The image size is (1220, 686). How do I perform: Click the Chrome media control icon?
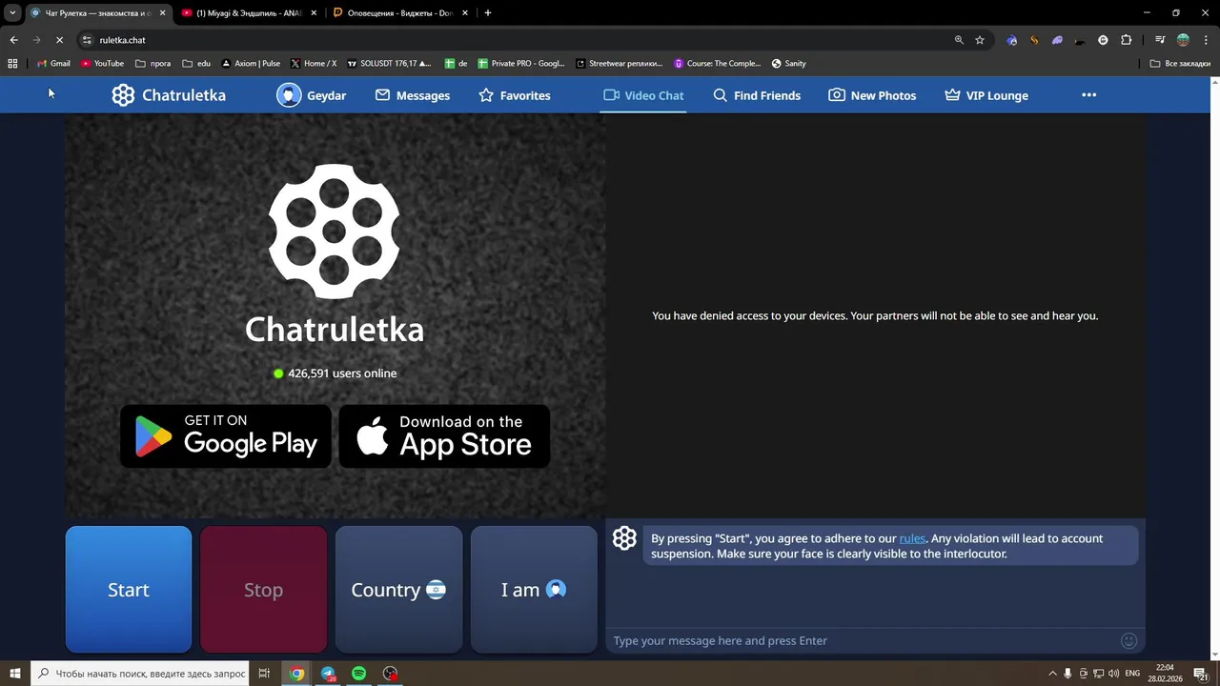coord(1160,40)
